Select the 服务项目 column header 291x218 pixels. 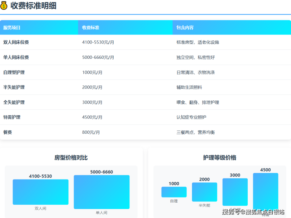pyautogui.click(x=12, y=27)
